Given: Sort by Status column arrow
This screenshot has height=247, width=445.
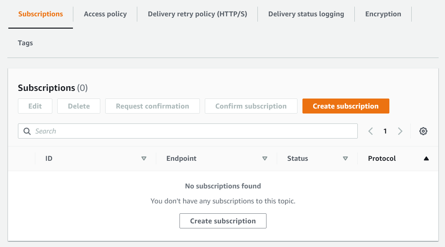Looking at the screenshot, I should [345, 158].
